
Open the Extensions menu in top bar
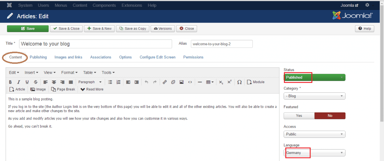[132, 5]
